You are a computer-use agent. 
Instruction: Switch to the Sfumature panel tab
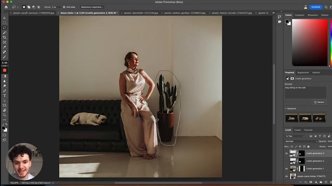312,15
